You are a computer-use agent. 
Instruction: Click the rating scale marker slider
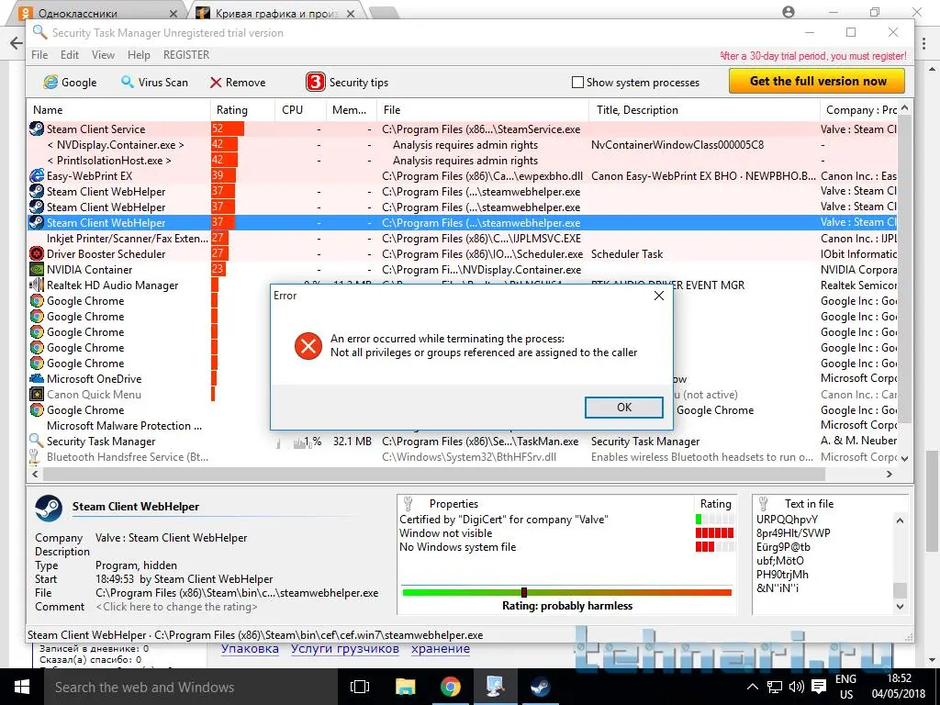(x=524, y=592)
